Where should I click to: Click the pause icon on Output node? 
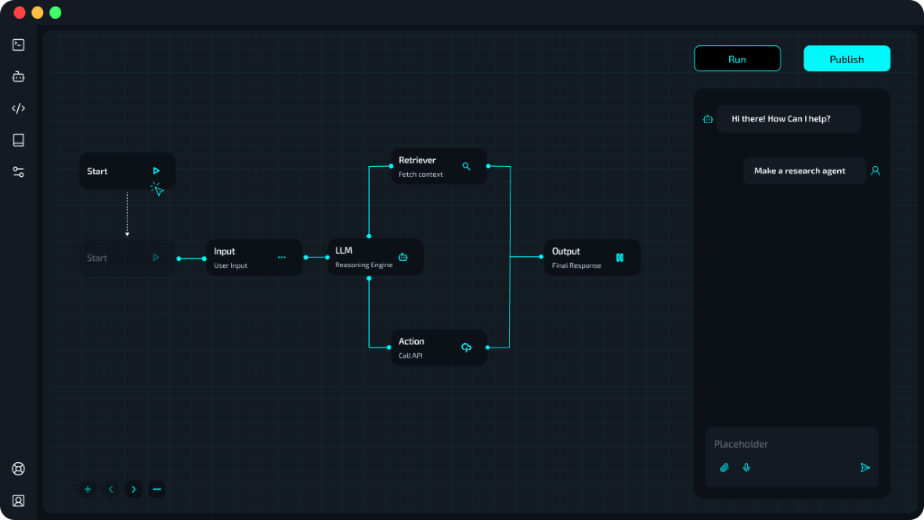(620, 257)
